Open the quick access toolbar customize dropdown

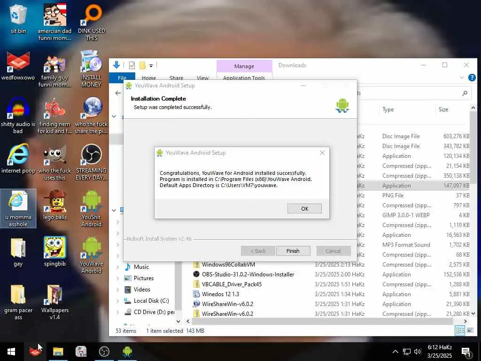(x=151, y=66)
